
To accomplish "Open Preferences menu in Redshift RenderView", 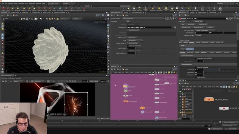I will tap(12, 78).
